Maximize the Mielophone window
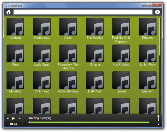The image size is (167, 132). 150,5
